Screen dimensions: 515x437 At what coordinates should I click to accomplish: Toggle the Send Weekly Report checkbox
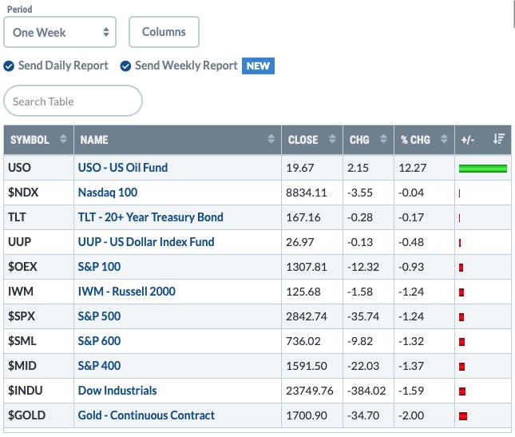coord(125,66)
